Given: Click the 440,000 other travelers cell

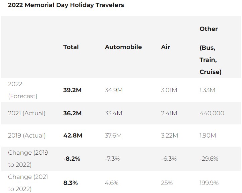Looking at the screenshot, I should point(212,113).
